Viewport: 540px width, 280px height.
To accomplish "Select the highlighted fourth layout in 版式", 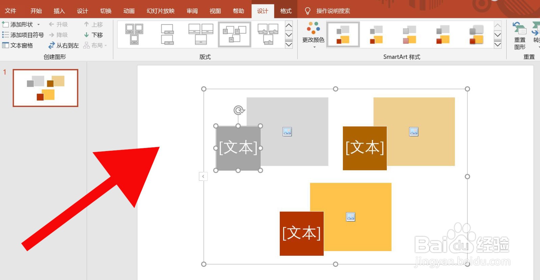I will (x=234, y=34).
